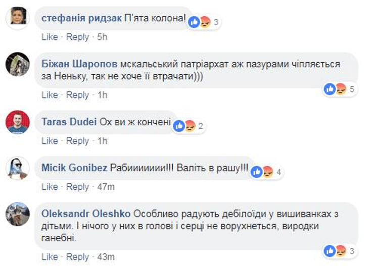This screenshot has height=266, width=374.
Task: Reply to Oleksandr Oleshko's comment
Action: tap(77, 257)
